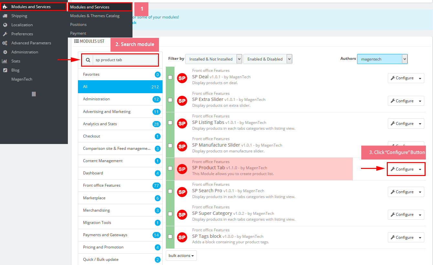Open the bulk actions dropdown
The height and width of the screenshot is (265, 433).
click(181, 256)
